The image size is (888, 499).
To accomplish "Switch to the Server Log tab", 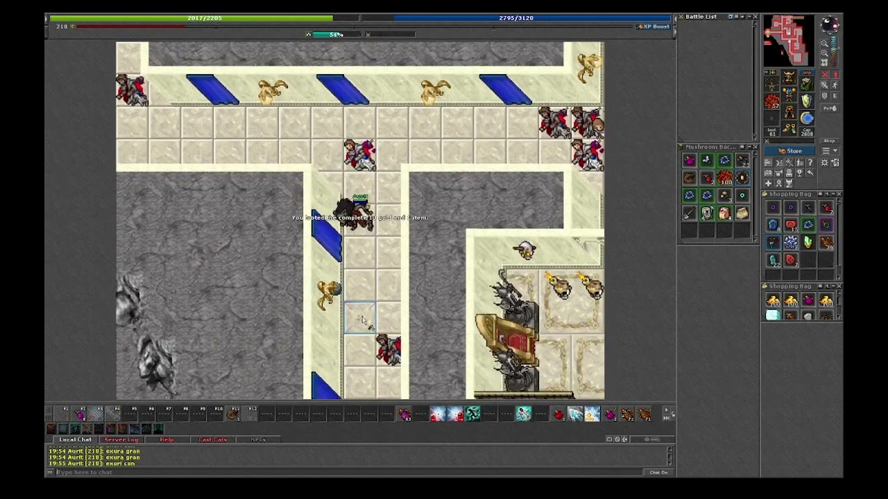I will pyautogui.click(x=121, y=439).
